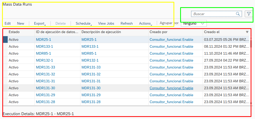Open the Actions menu
The width and height of the screenshot is (255, 119).
click(x=145, y=23)
